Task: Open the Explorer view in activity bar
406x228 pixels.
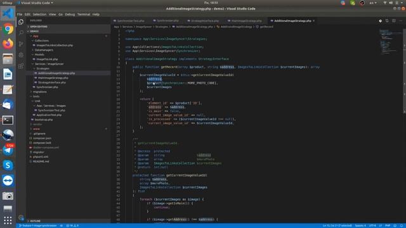Action: tap(21, 22)
